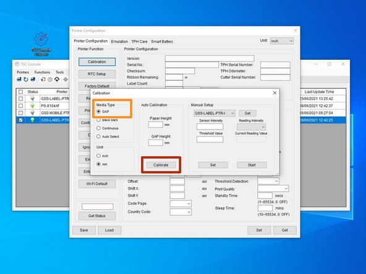Select the Auto Select media type
The width and height of the screenshot is (366, 274).
[x=98, y=136]
